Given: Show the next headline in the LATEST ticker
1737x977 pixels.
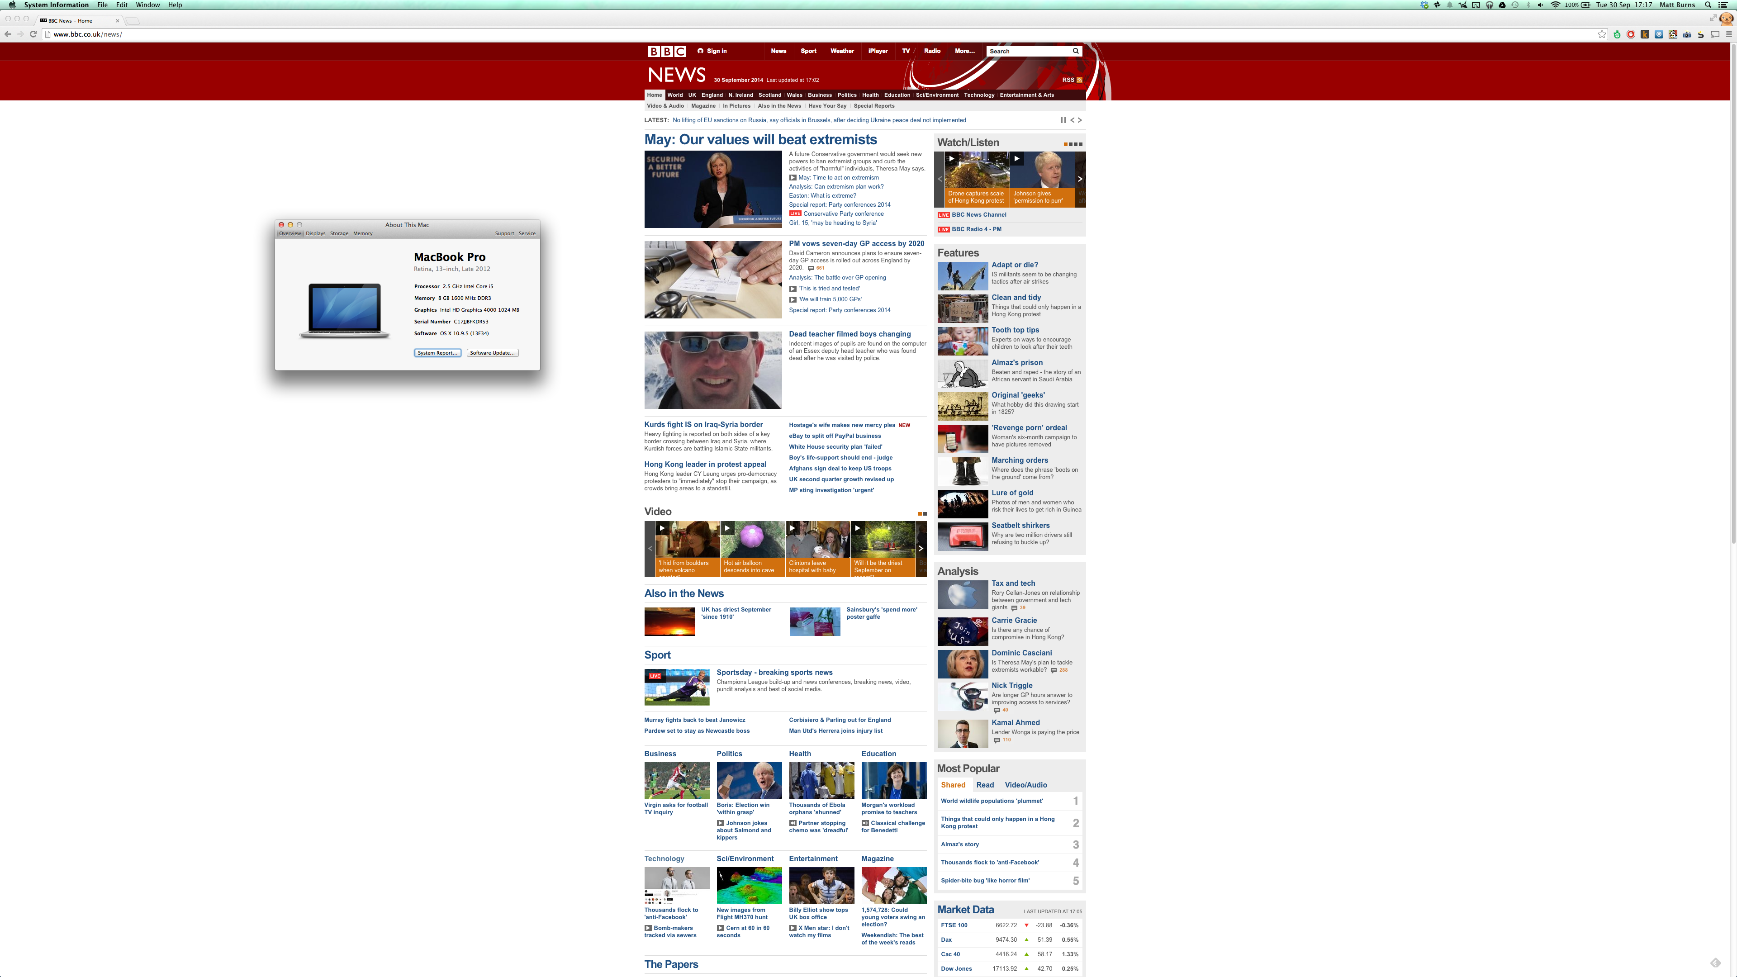Looking at the screenshot, I should [1080, 120].
